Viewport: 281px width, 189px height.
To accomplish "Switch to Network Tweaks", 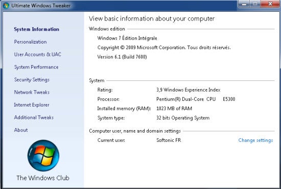I will [x=32, y=92].
